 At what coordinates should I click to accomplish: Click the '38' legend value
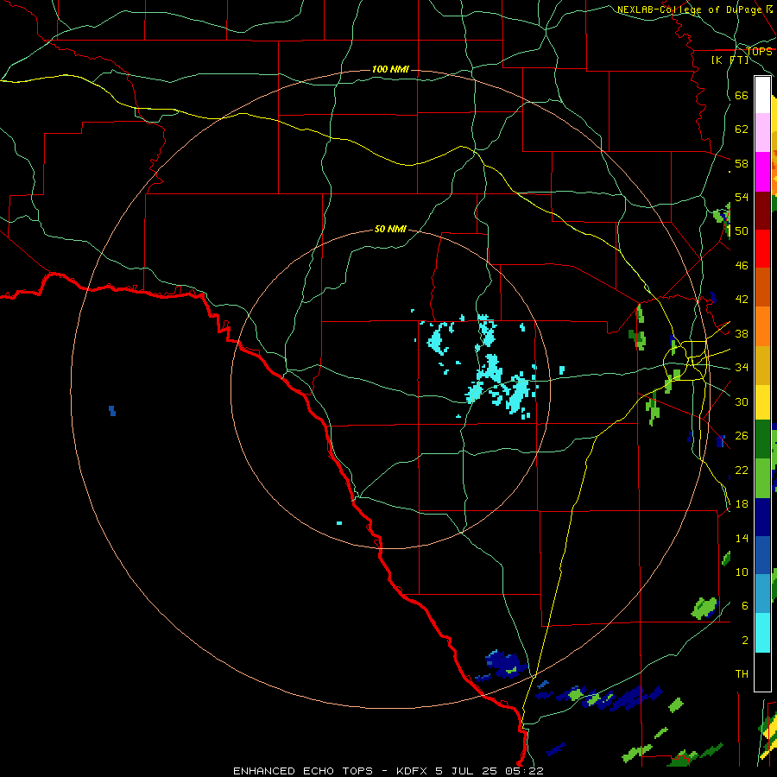[x=742, y=333]
